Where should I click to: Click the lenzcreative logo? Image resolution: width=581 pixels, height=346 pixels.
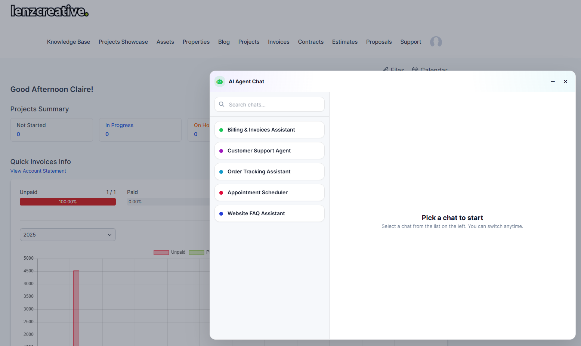(x=49, y=11)
